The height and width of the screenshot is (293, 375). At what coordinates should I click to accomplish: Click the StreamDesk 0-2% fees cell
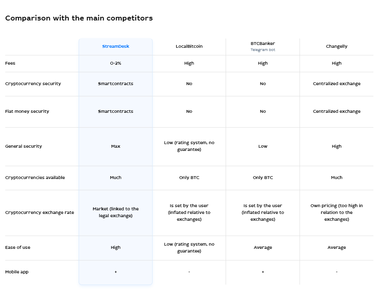tap(116, 63)
